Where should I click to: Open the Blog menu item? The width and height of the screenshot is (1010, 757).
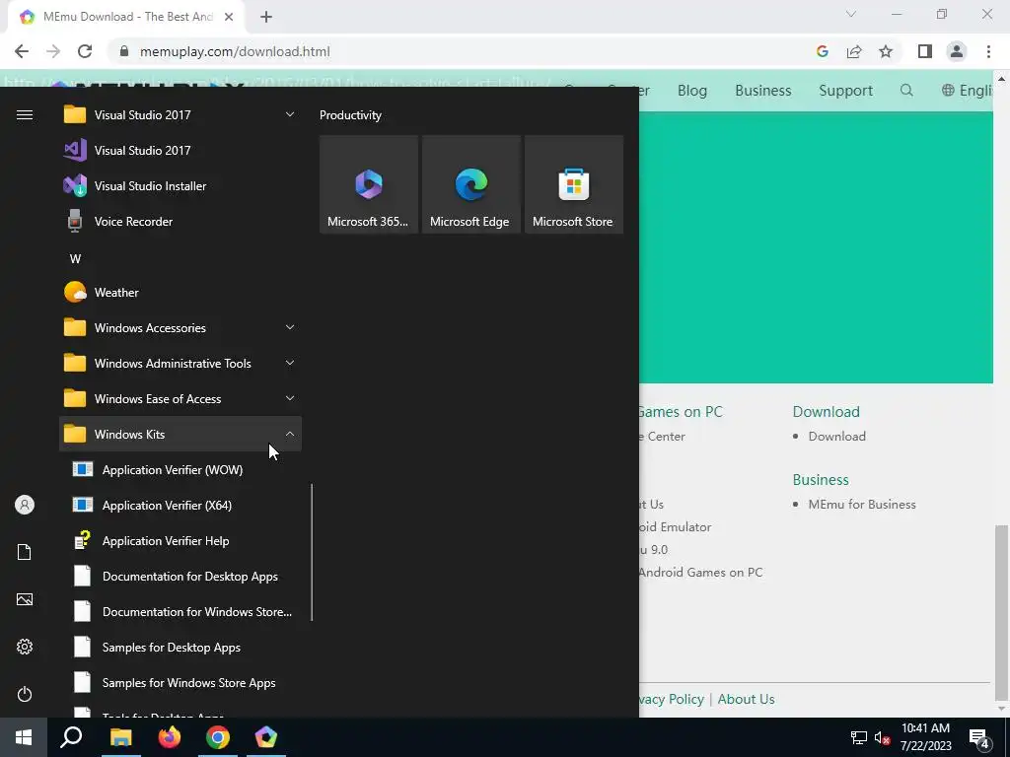click(x=692, y=90)
